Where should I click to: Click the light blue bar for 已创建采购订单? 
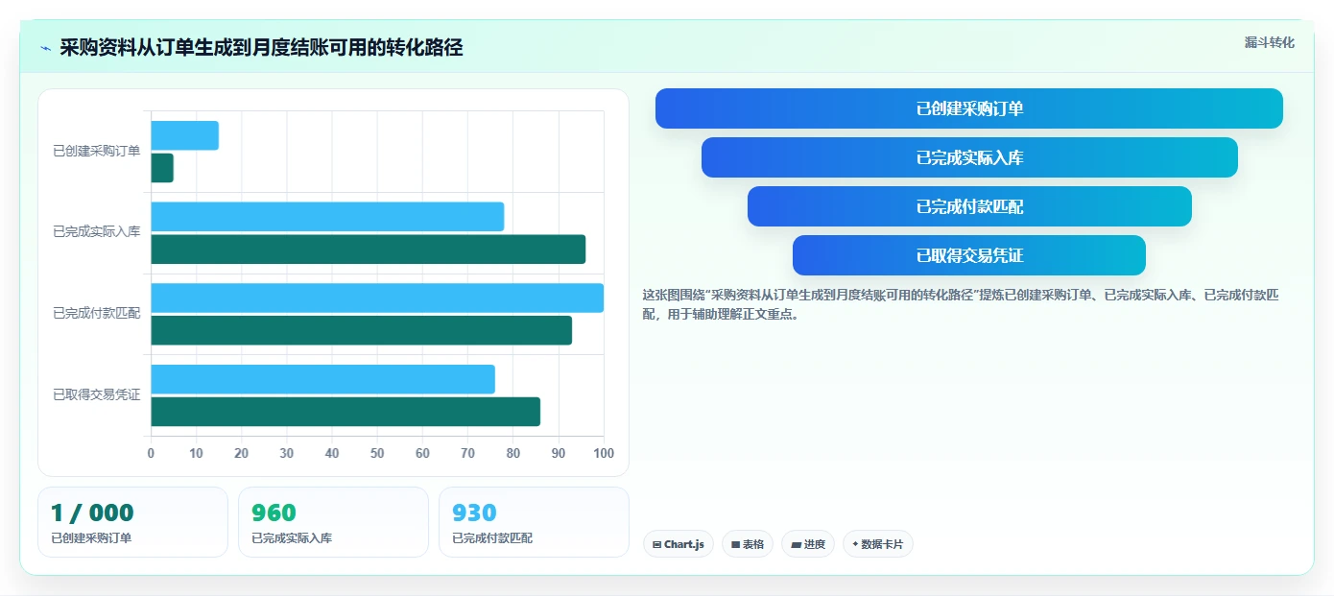tap(184, 135)
